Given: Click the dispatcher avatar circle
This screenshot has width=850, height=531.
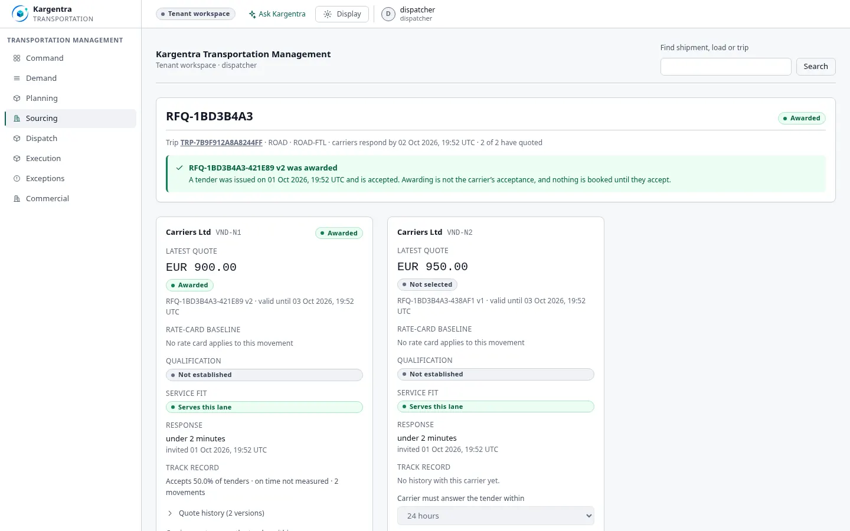Looking at the screenshot, I should click(x=388, y=14).
